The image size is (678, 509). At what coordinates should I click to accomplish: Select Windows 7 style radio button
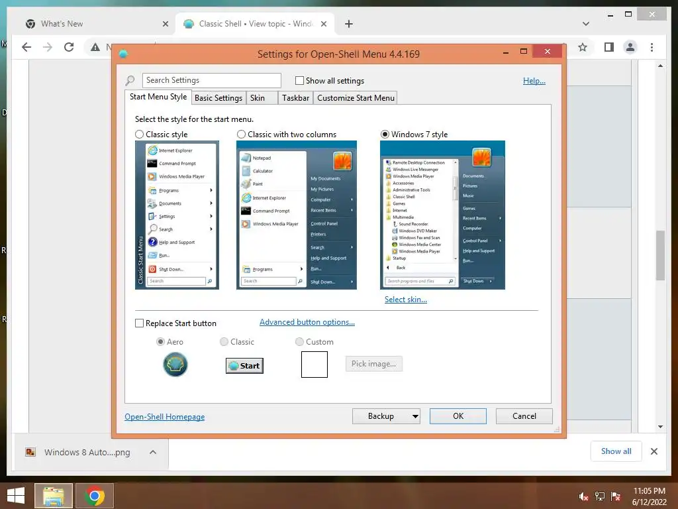(x=385, y=134)
